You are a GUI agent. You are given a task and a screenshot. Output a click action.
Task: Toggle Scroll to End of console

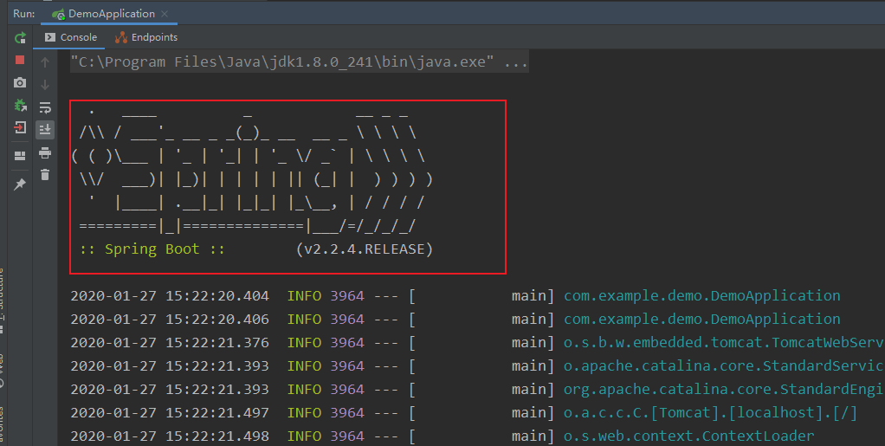(x=45, y=129)
